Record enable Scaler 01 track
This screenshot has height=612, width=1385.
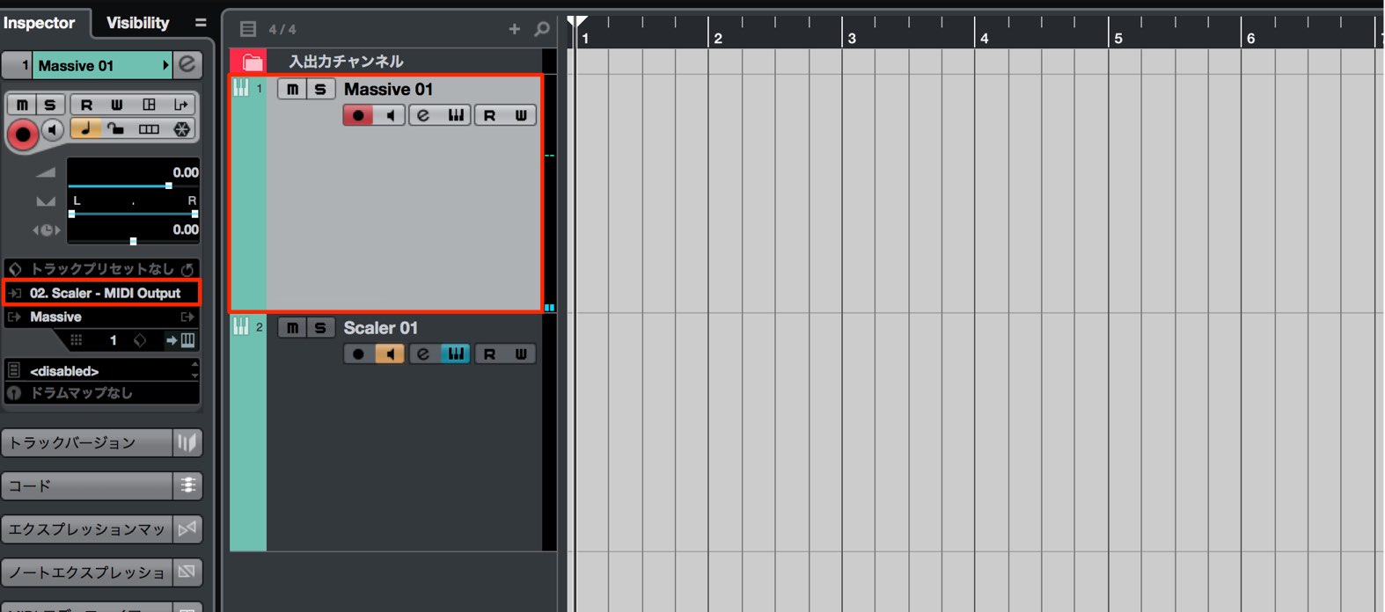(358, 354)
